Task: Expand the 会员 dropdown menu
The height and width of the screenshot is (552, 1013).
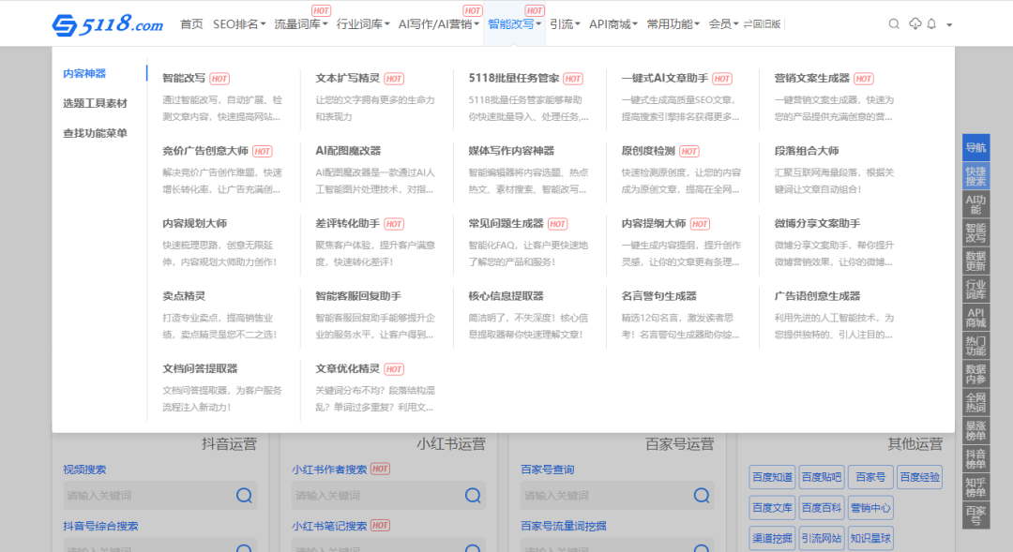Action: (x=723, y=23)
